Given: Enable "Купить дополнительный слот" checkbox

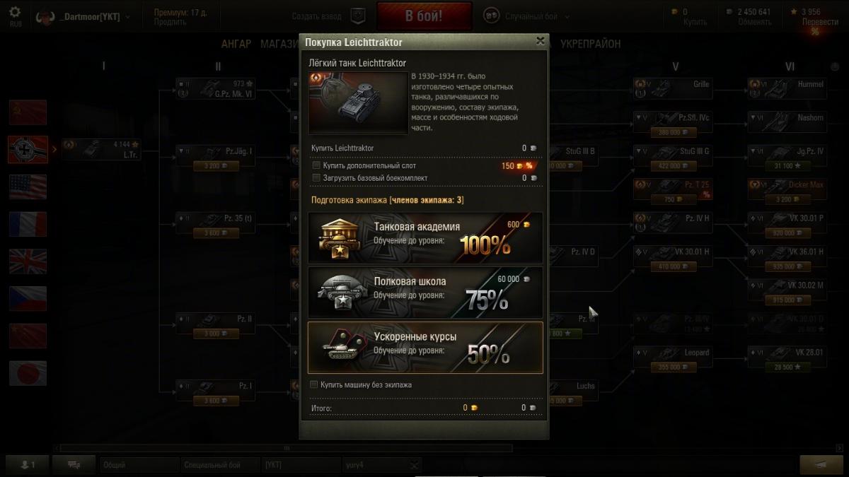Looking at the screenshot, I should 316,165.
